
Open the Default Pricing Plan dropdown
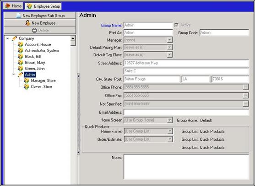tap(170, 47)
